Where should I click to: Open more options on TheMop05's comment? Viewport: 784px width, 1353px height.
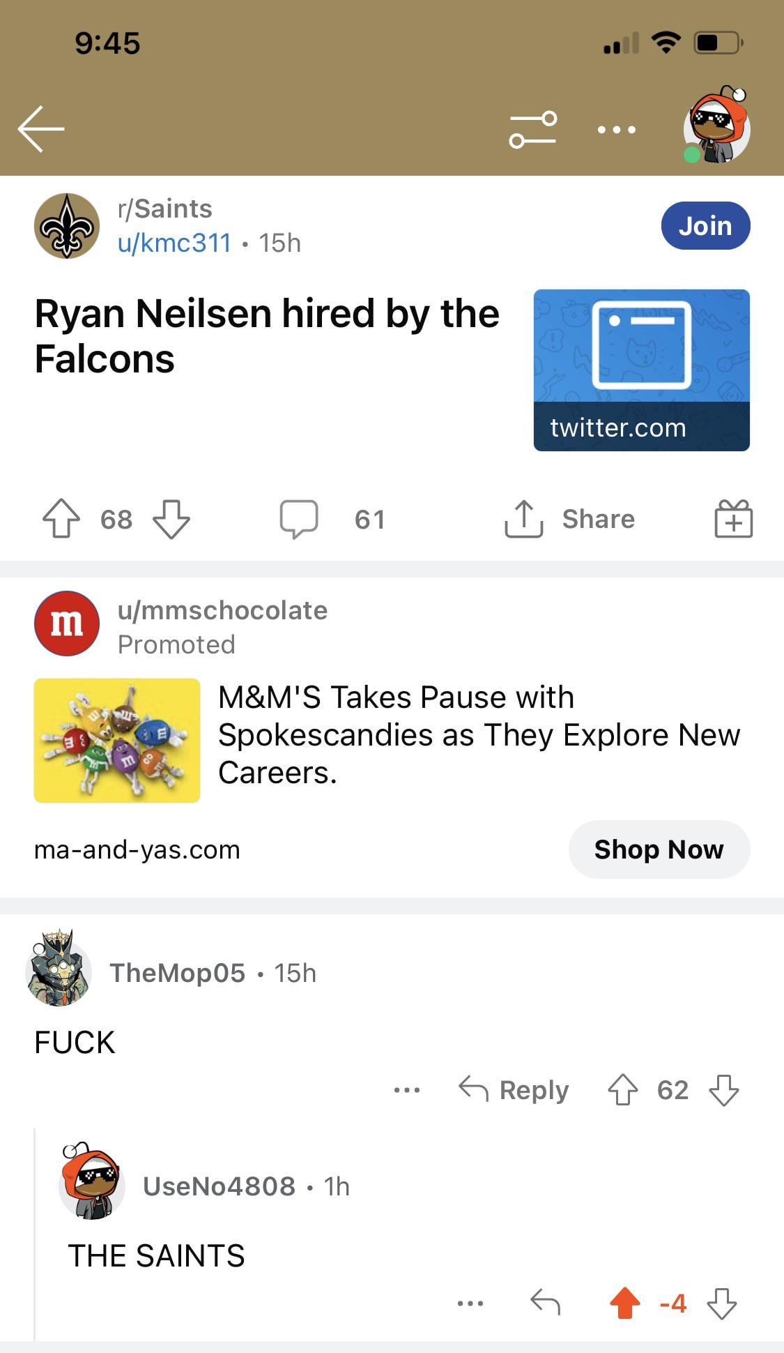point(407,1089)
